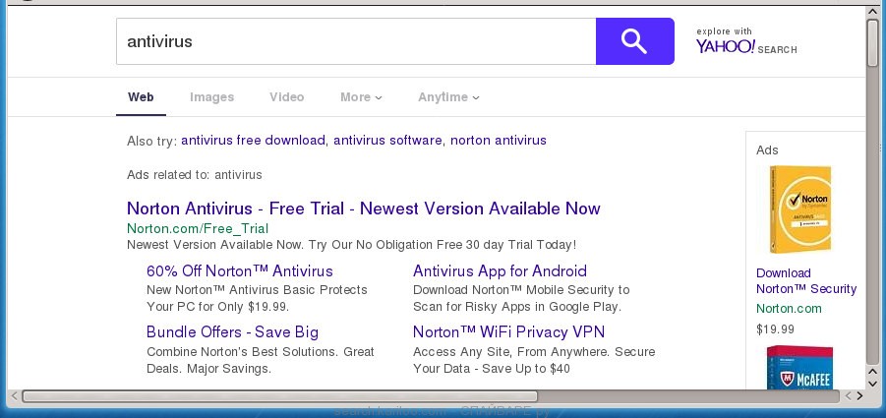Open 60% Off Norton Antivirus link
The height and width of the screenshot is (418, 886).
(x=240, y=270)
